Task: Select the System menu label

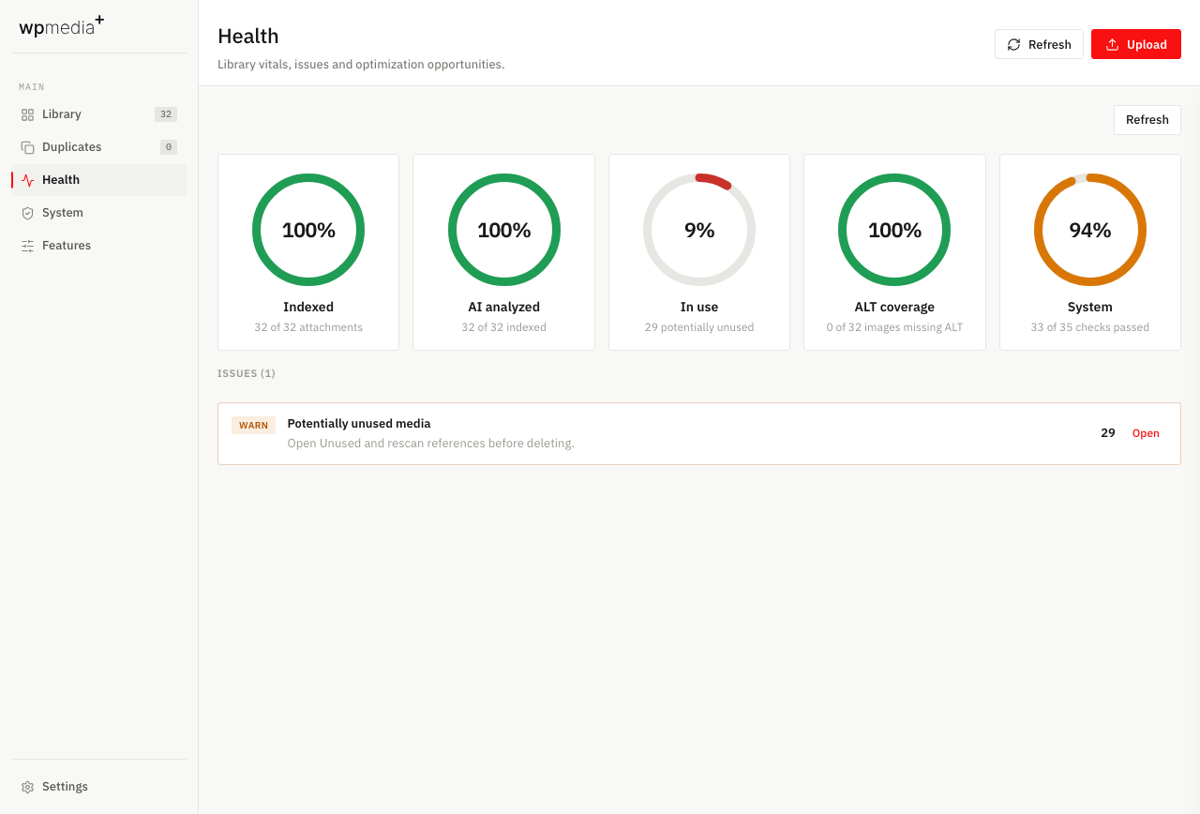Action: (63, 213)
